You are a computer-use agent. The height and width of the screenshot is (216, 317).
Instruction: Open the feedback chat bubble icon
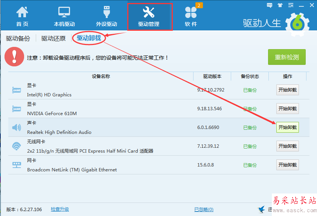coord(270,5)
